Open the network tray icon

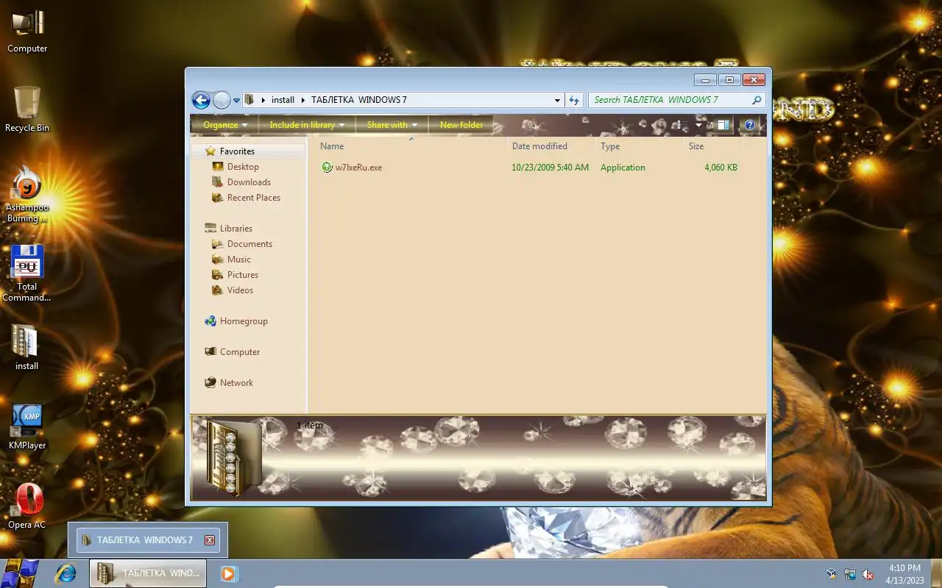pyautogui.click(x=850, y=574)
